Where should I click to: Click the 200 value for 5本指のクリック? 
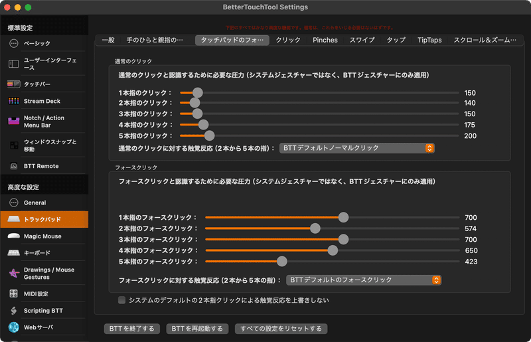point(470,136)
